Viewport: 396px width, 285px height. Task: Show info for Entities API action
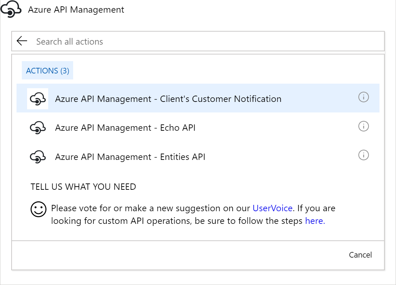pos(363,155)
